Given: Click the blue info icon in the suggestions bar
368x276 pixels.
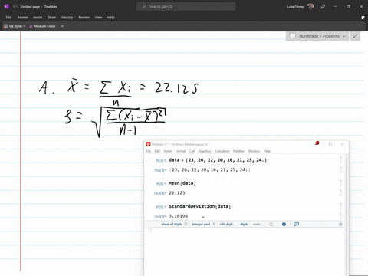Looking at the screenshot, I should [x=284, y=224].
